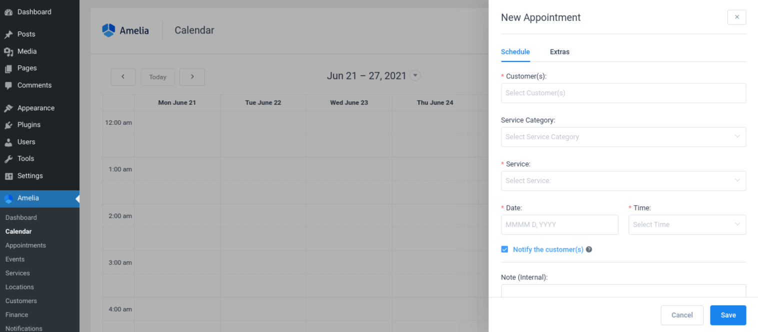
Task: Close the New Appointment panel
Action: (736, 17)
